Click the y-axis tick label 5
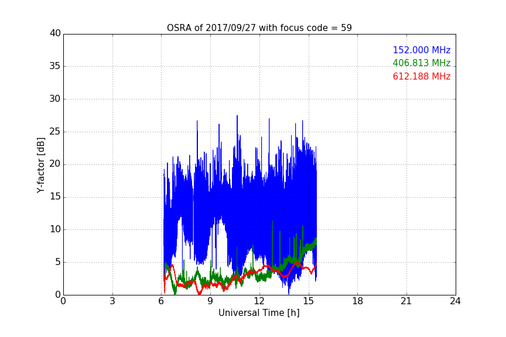The height and width of the screenshot is (337, 506). (58, 262)
